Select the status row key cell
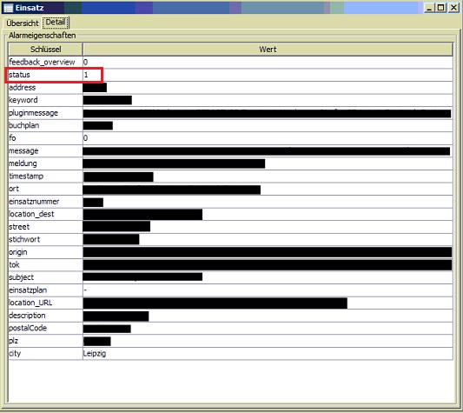The image size is (463, 413). pos(45,75)
